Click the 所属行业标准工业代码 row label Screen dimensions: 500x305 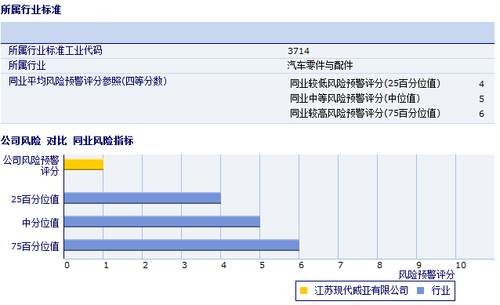[x=55, y=50]
